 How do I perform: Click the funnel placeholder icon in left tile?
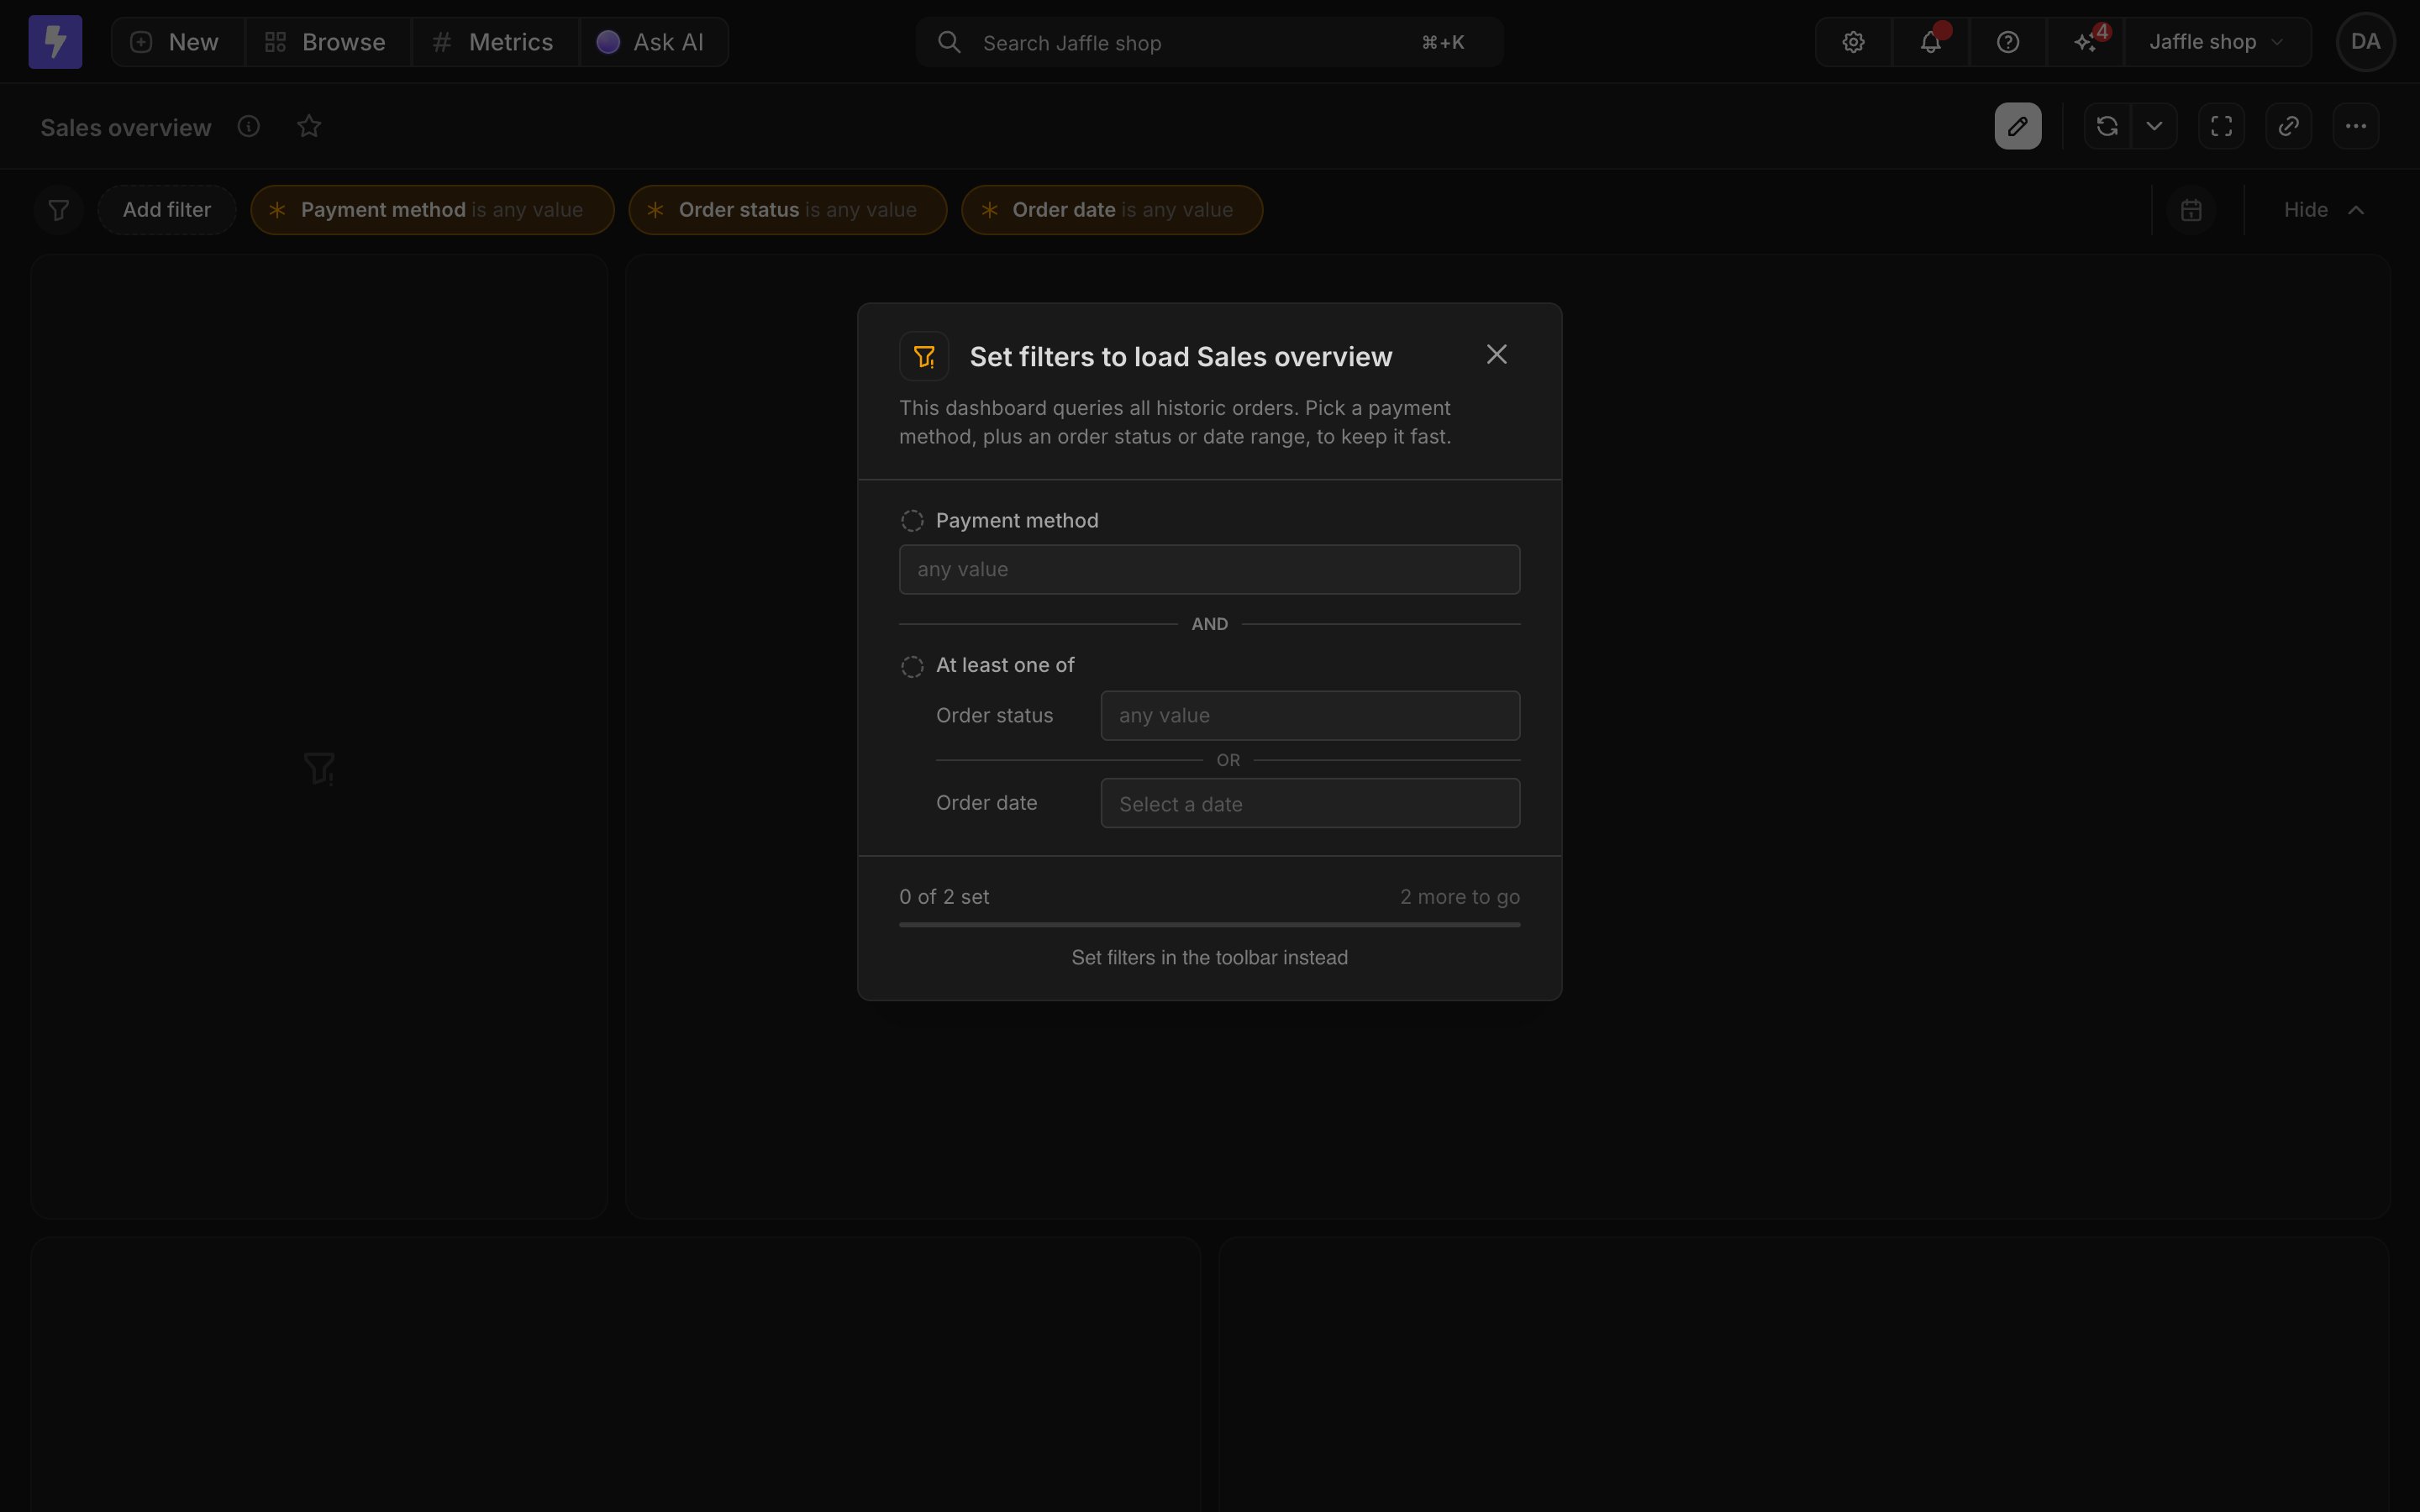pos(319,768)
